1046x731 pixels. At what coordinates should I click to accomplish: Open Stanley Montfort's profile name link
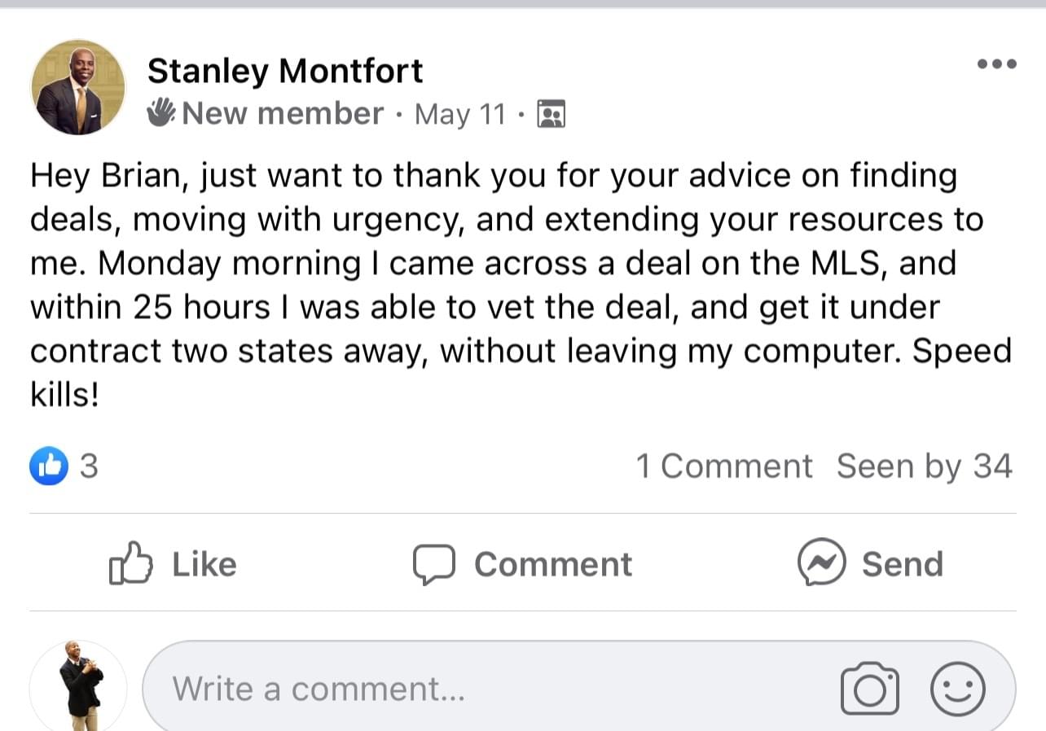[285, 71]
